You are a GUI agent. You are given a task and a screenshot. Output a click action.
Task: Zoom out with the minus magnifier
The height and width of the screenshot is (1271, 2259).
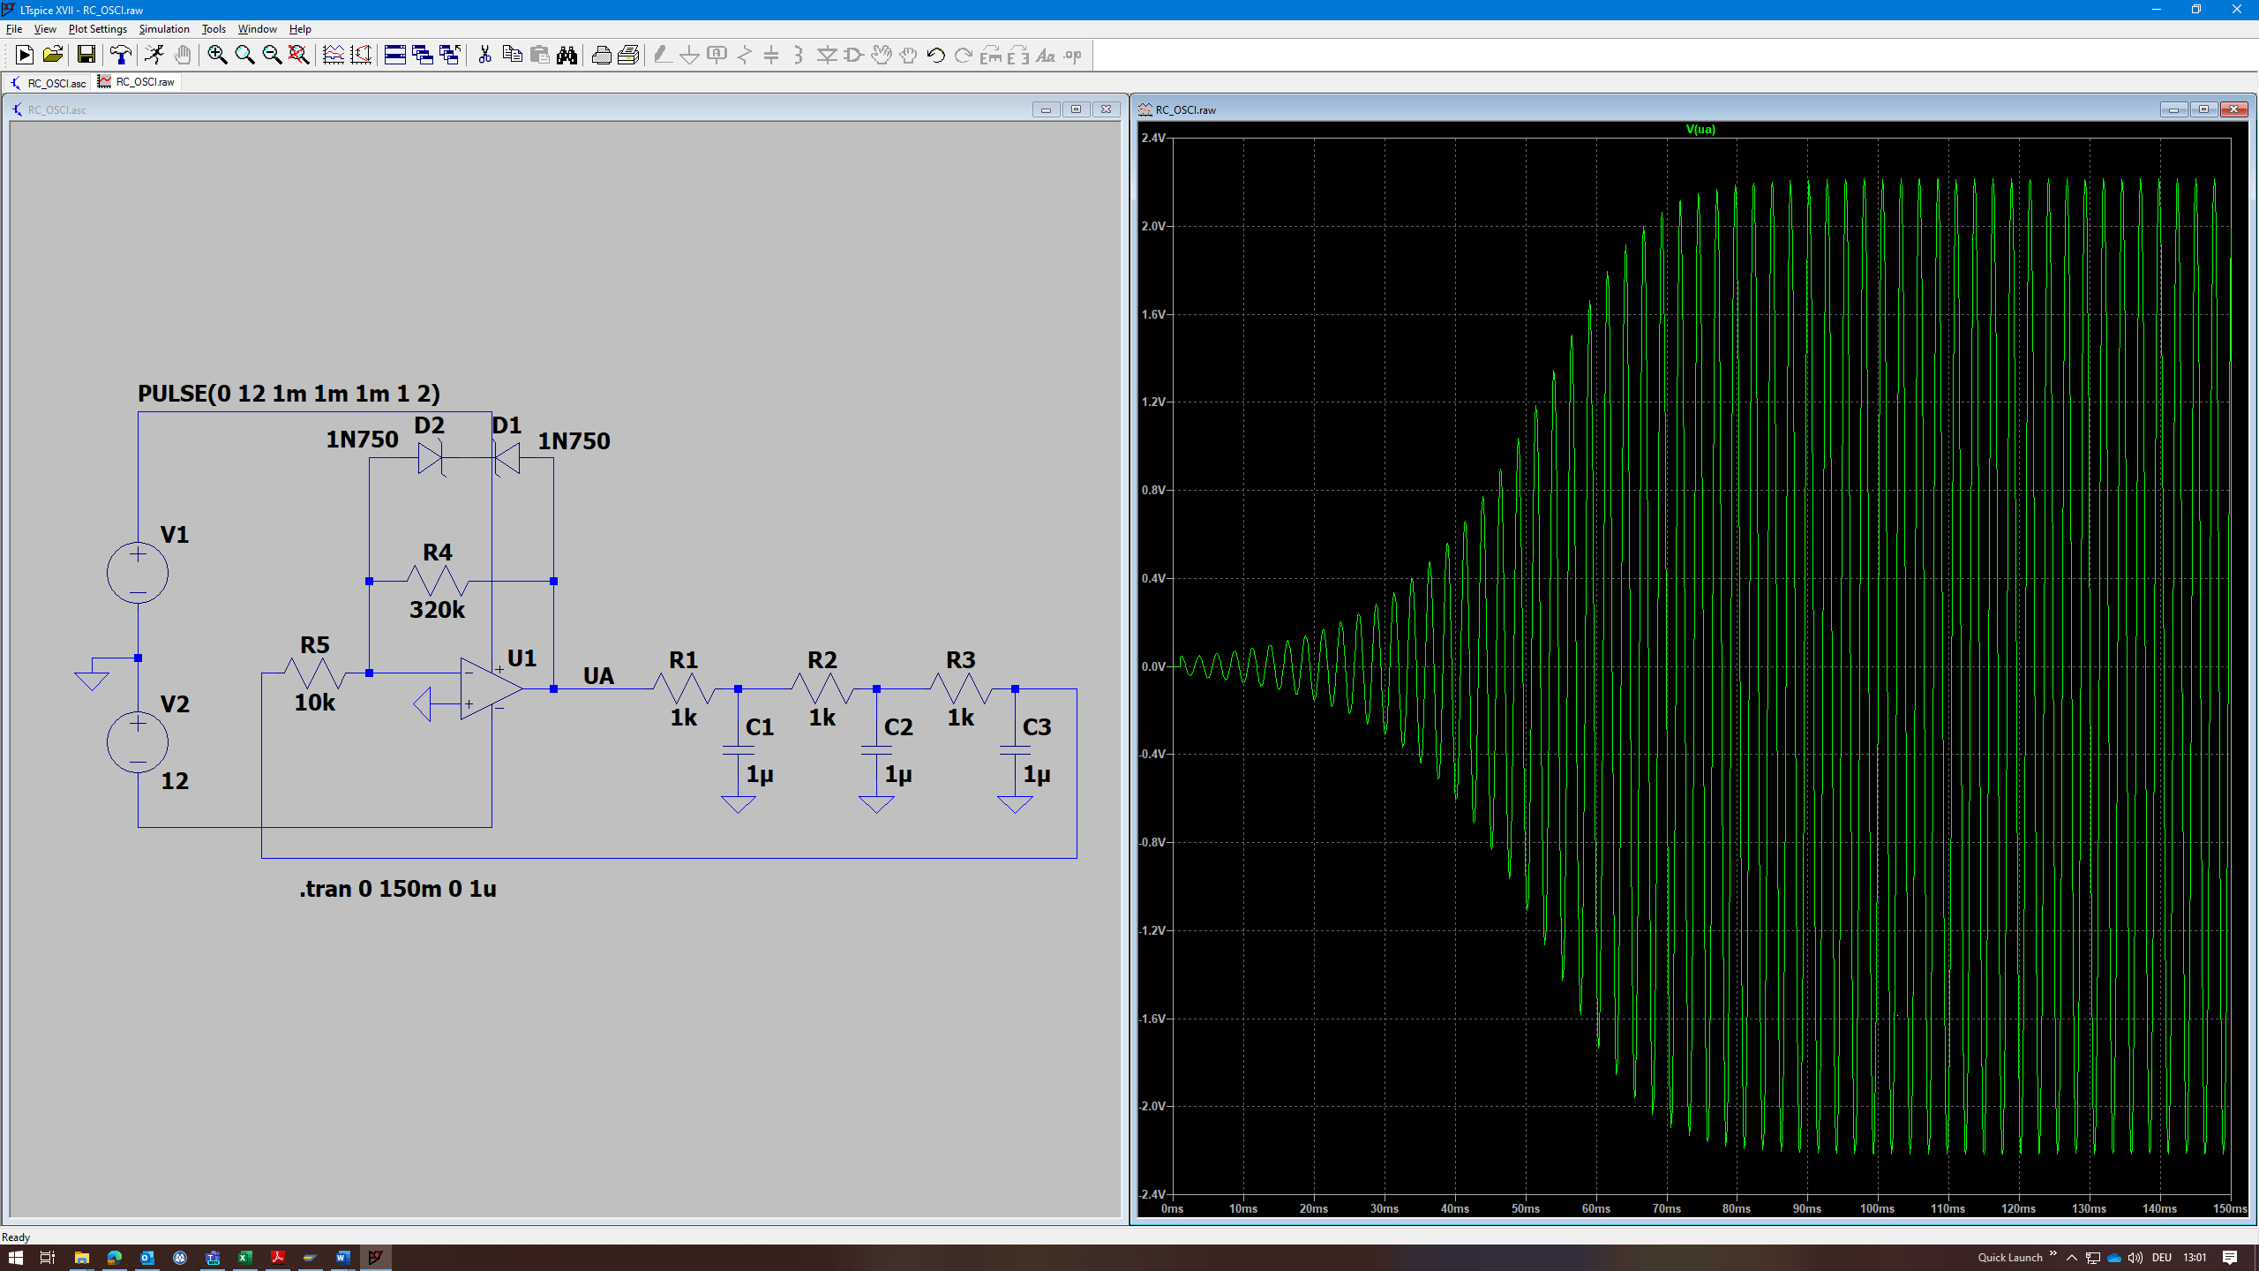(272, 55)
